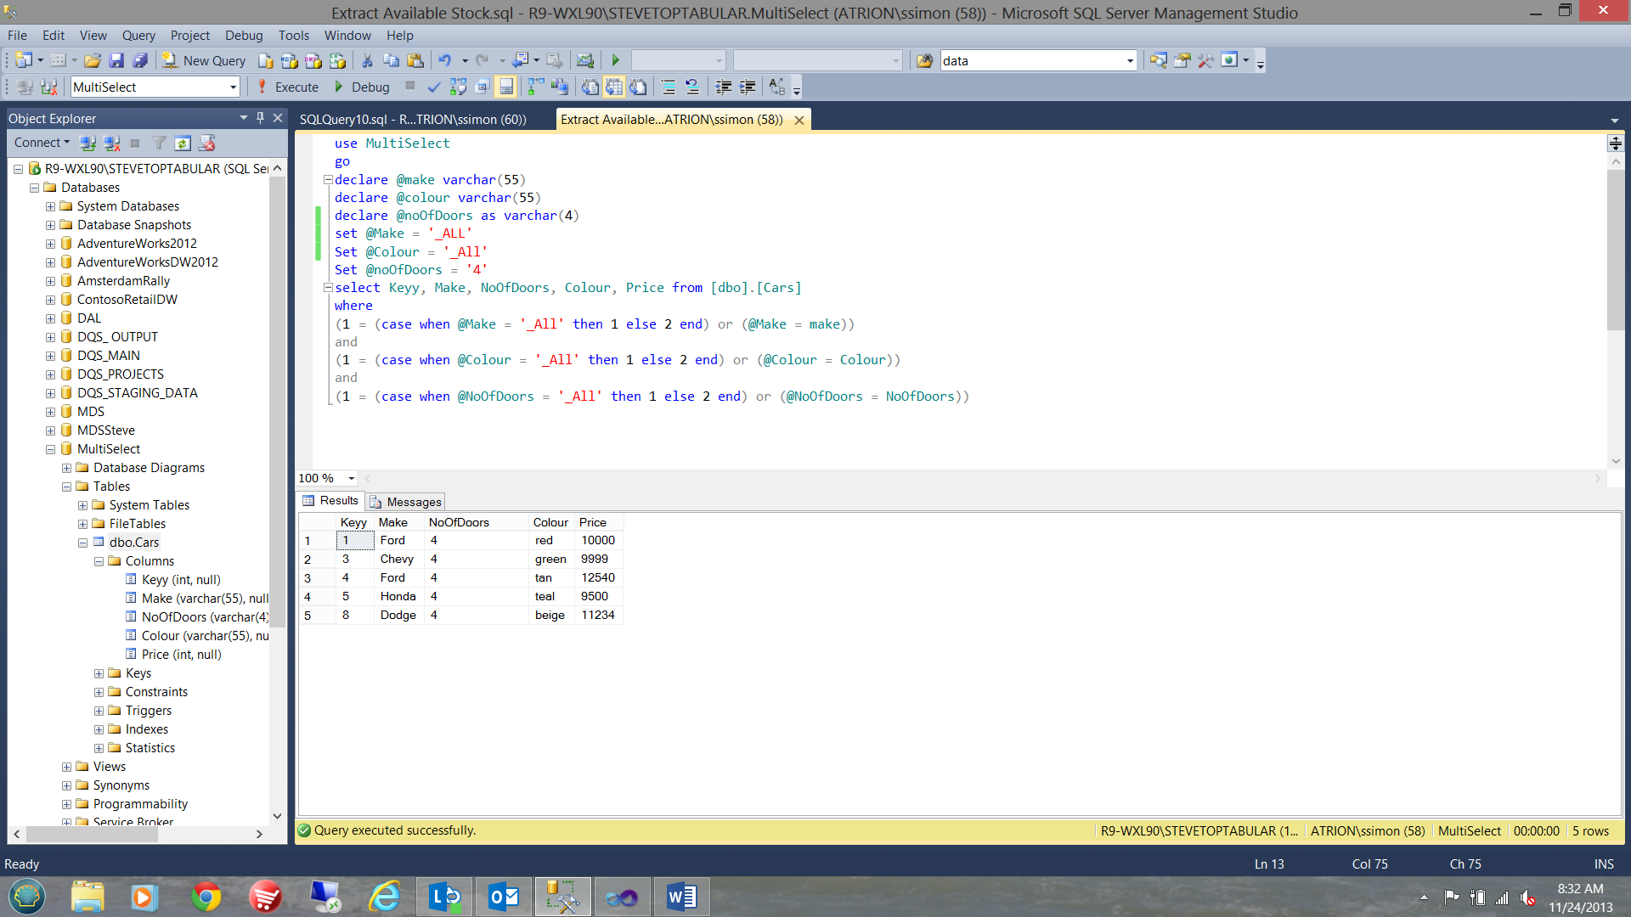Image resolution: width=1631 pixels, height=917 pixels.
Task: Toggle Results to Grid button
Action: pyautogui.click(x=614, y=87)
